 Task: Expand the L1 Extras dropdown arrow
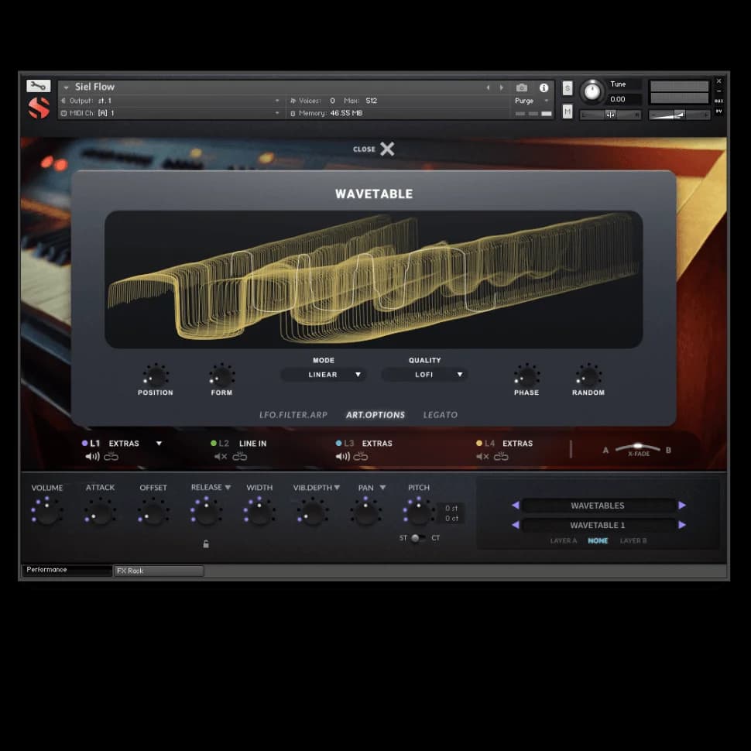pos(159,444)
